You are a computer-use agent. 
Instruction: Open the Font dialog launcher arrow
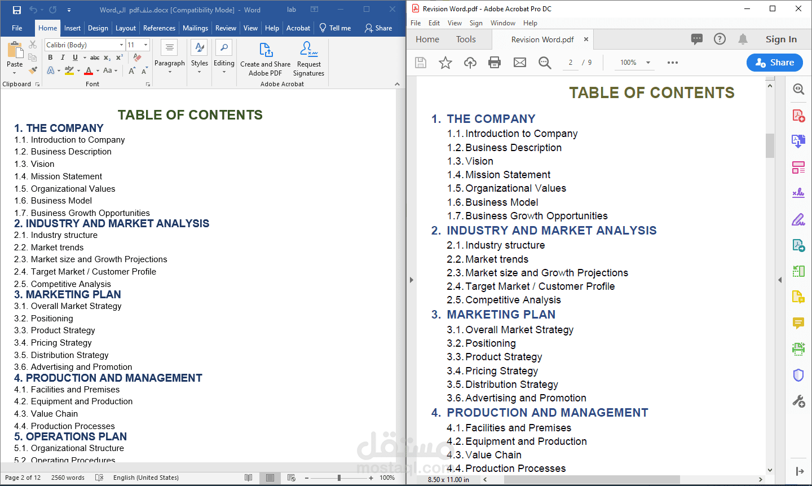148,84
